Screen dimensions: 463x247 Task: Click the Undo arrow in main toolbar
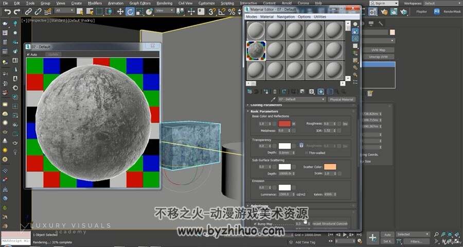pos(7,12)
